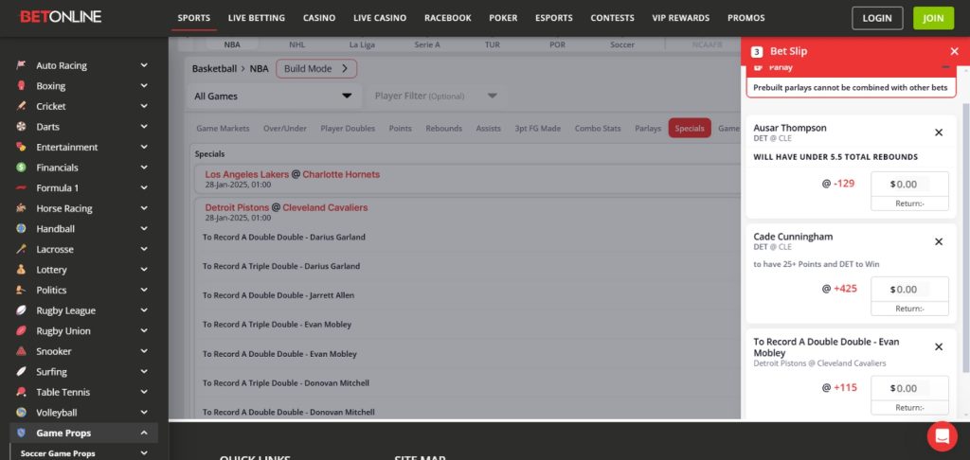Viewport: 970px width, 460px height.
Task: Switch to the 3pt FG Made tab
Action: tap(538, 129)
